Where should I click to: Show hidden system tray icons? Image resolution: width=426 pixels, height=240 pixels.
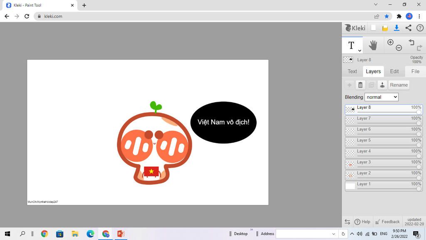pos(352,234)
